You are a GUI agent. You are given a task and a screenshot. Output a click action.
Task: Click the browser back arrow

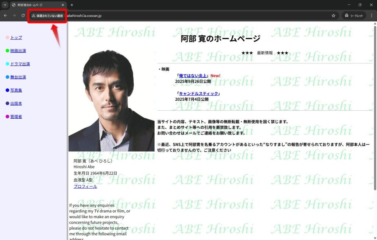[x=5, y=15]
